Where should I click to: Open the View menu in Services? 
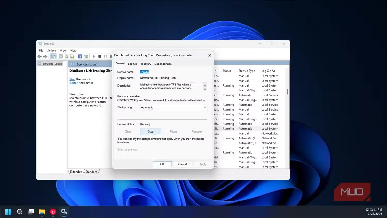click(x=63, y=51)
